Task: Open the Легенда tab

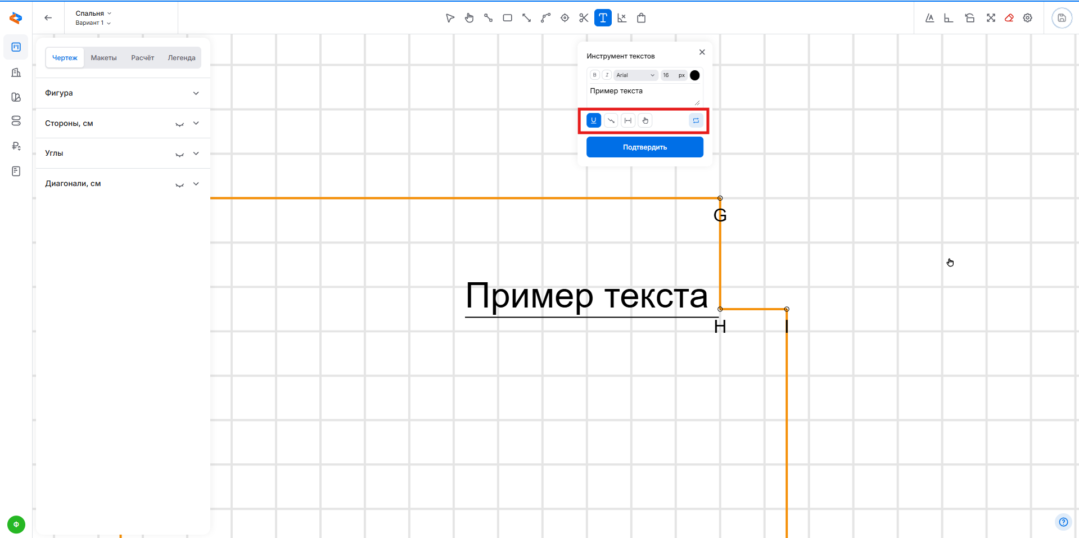Action: pyautogui.click(x=181, y=58)
